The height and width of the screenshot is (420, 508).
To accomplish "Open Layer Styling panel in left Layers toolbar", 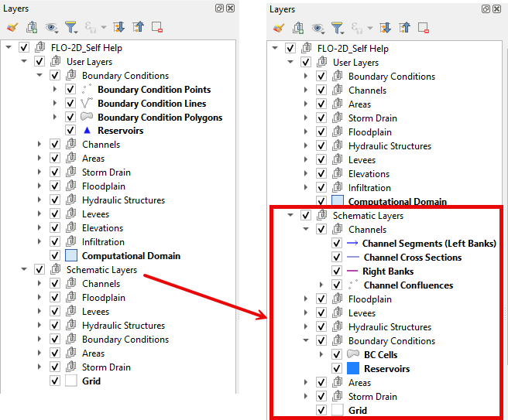I will 12,27.
